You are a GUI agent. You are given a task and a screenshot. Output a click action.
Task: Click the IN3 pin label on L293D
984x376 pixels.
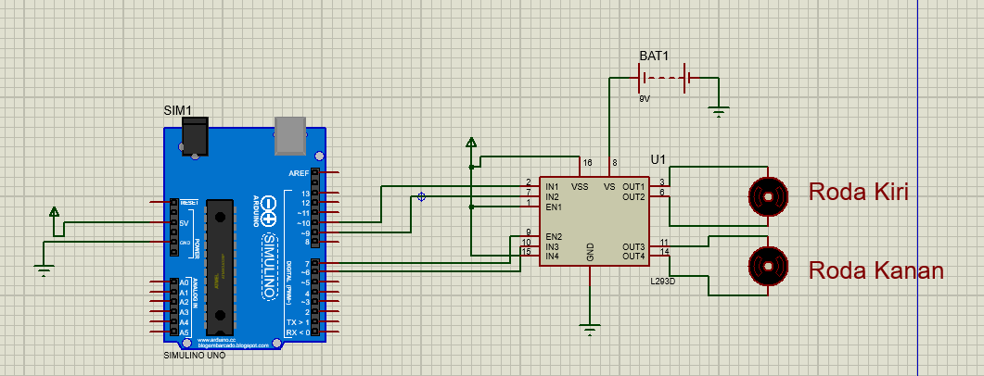point(552,247)
